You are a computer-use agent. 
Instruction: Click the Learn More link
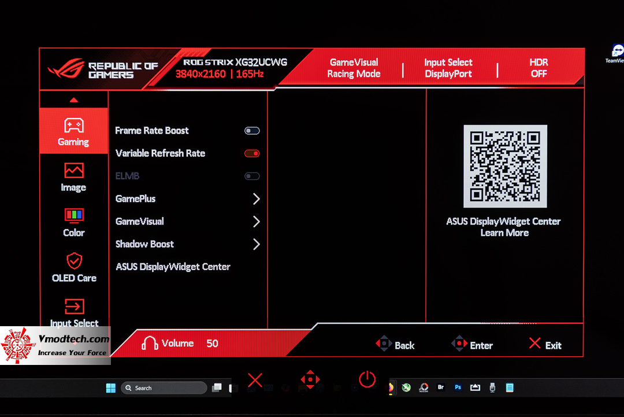[x=504, y=233]
